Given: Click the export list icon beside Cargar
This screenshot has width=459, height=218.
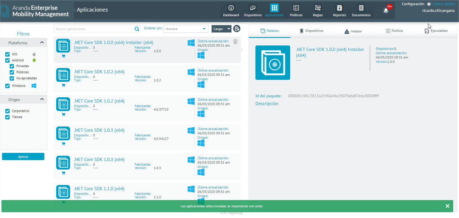Looking at the screenshot, I should point(237,29).
